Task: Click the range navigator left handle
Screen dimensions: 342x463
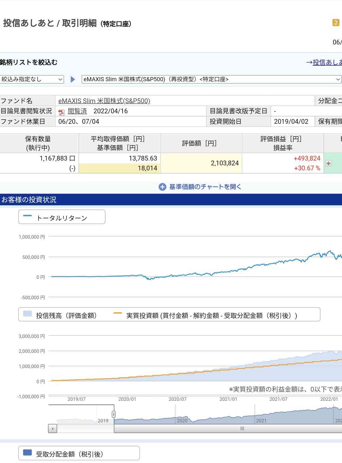Action: [x=114, y=414]
